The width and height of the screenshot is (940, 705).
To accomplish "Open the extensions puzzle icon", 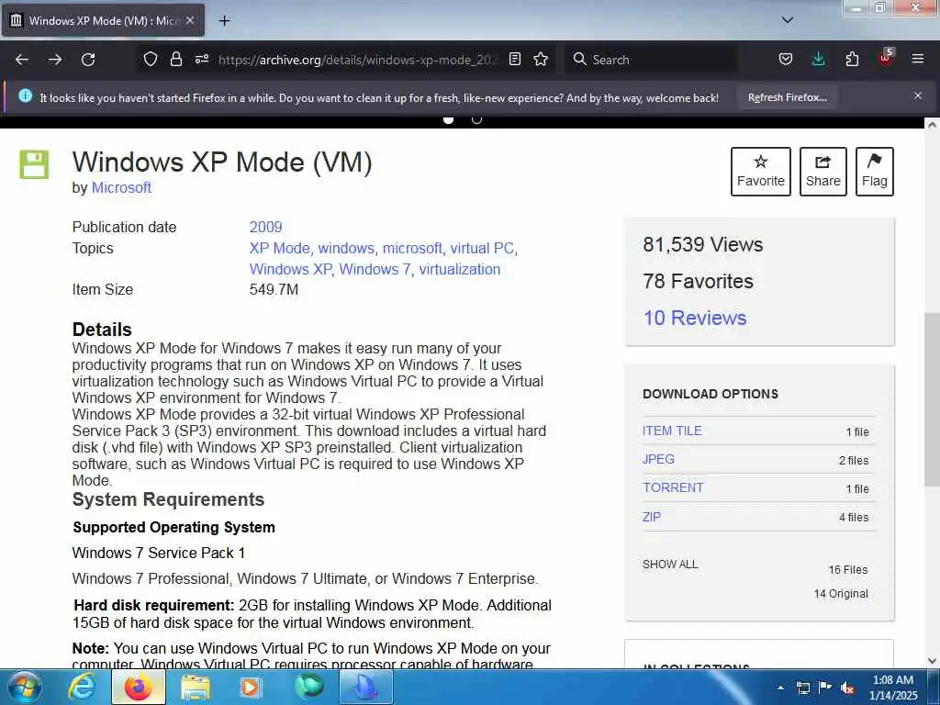I will tap(852, 59).
